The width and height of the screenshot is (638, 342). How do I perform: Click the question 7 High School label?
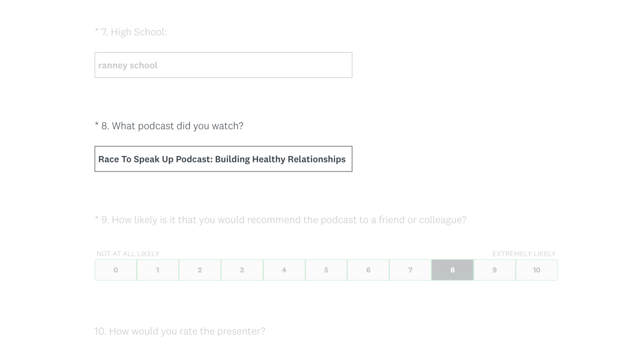click(x=131, y=32)
